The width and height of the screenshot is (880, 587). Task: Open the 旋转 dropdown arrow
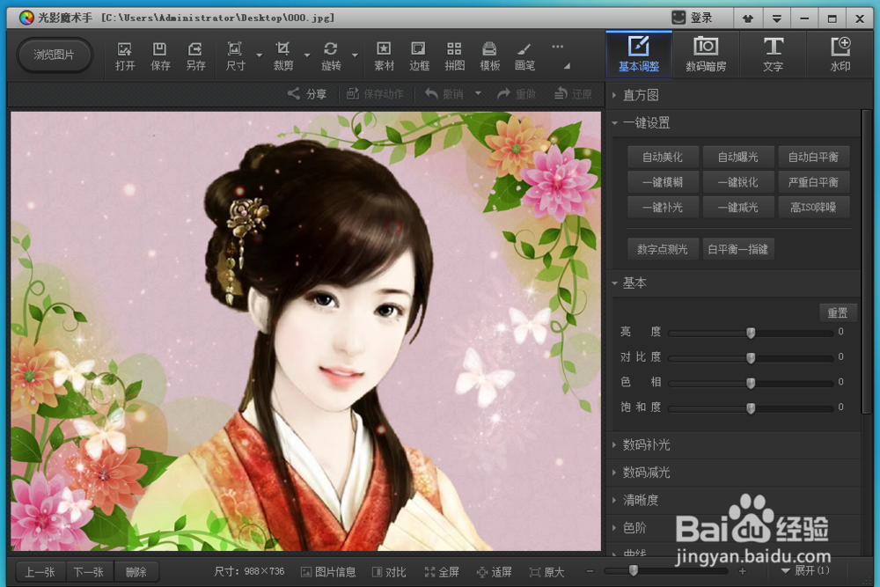pyautogui.click(x=355, y=55)
